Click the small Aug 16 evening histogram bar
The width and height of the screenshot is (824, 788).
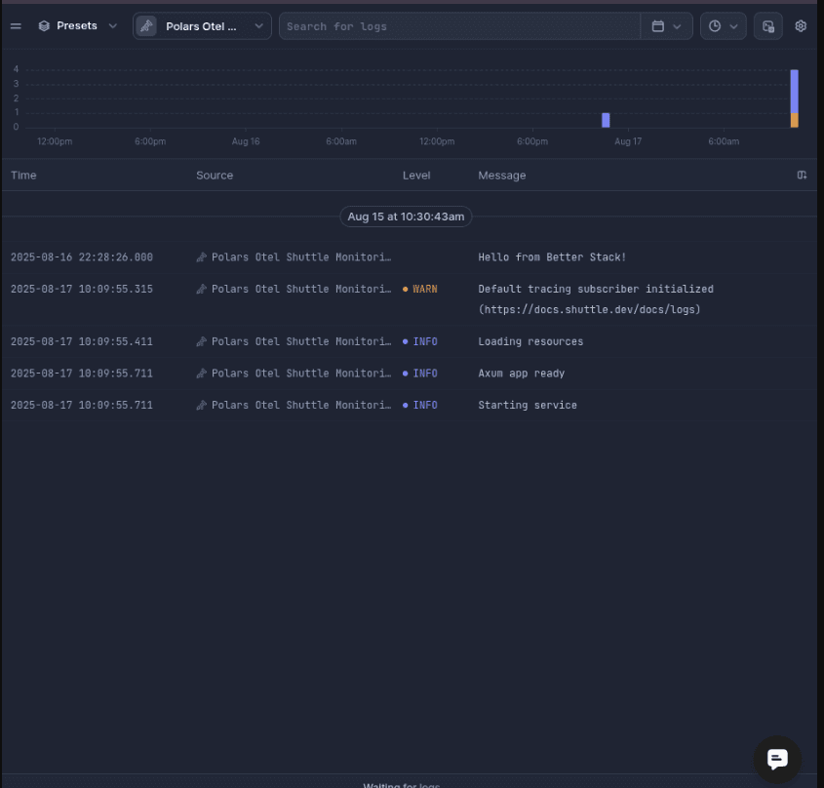pos(606,120)
